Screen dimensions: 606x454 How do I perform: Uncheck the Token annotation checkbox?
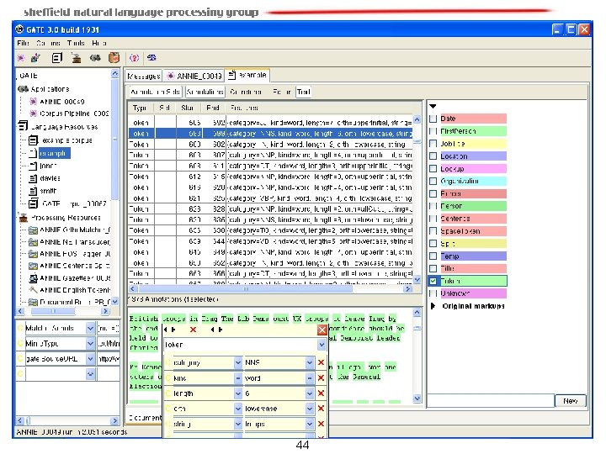pyautogui.click(x=433, y=281)
